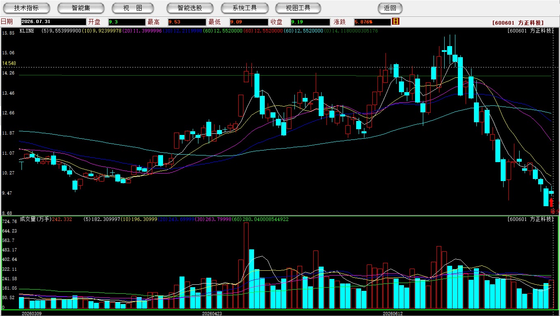The width and height of the screenshot is (560, 316).
Task: Click the 涨跌 label
Action: tap(340, 22)
